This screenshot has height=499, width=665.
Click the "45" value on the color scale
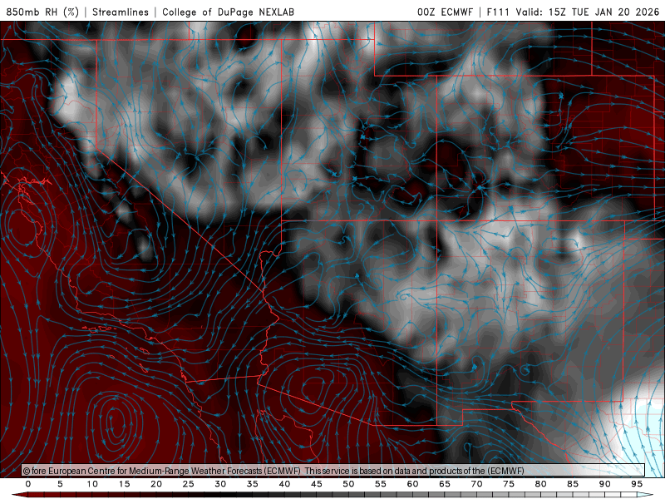[317, 484]
